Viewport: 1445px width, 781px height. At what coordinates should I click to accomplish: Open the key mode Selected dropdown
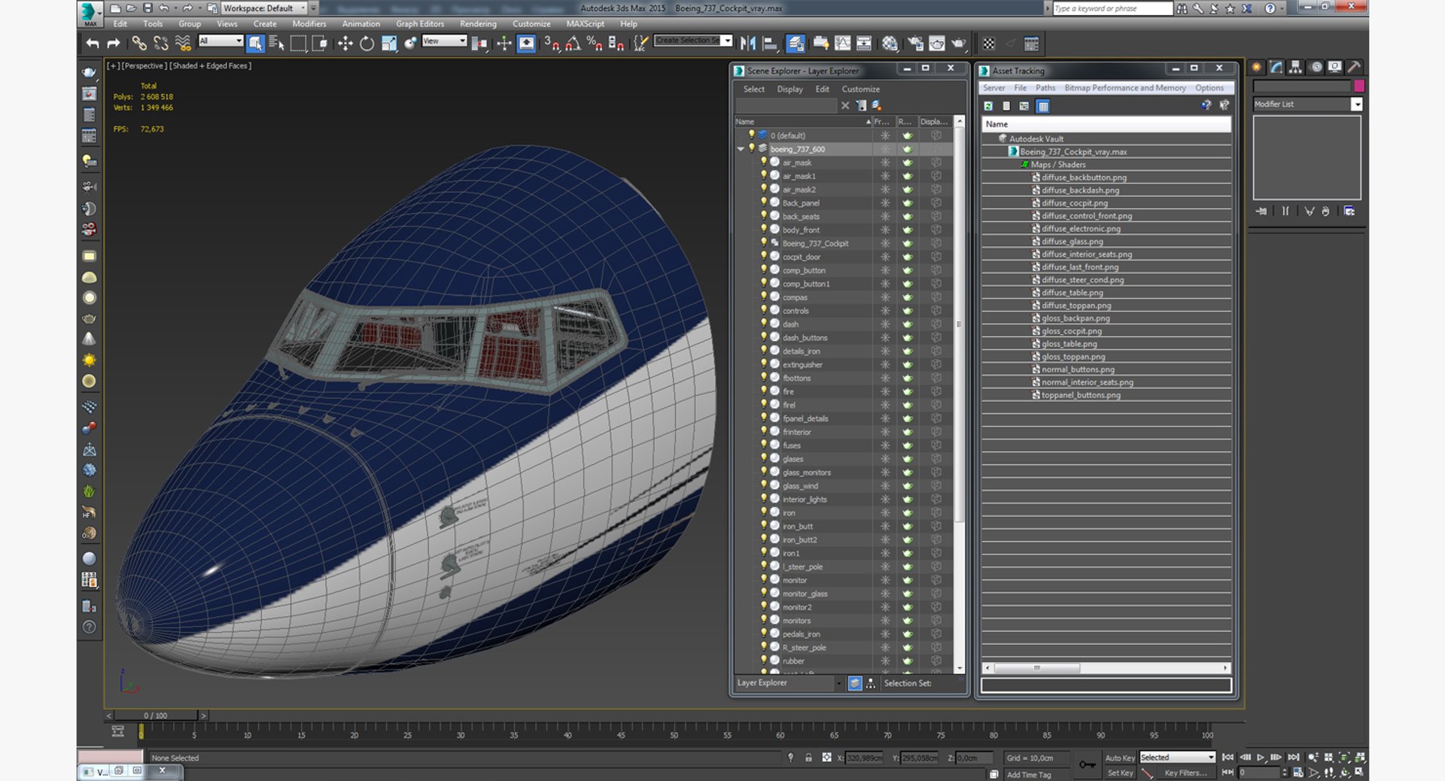[x=1177, y=757]
